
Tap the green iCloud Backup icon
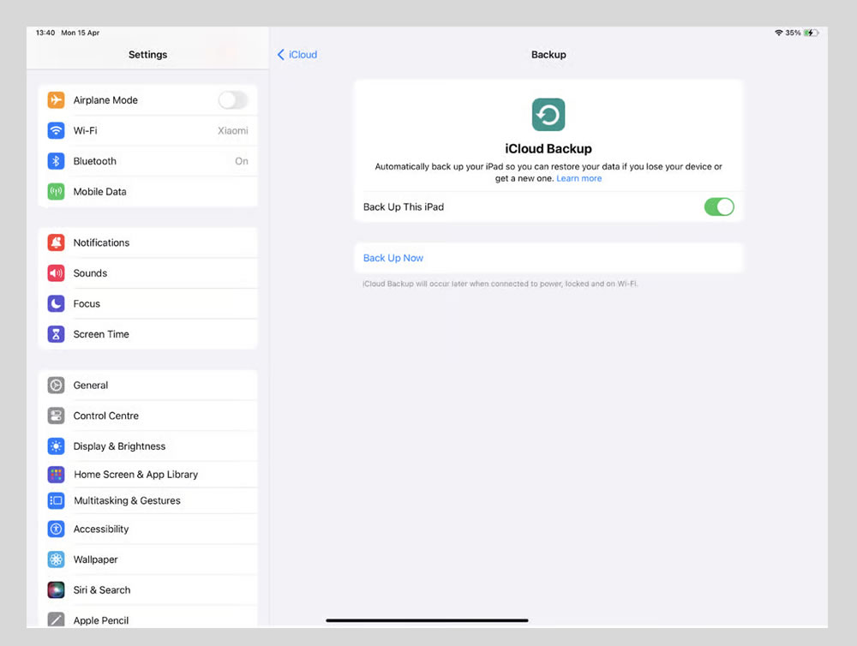(x=548, y=115)
